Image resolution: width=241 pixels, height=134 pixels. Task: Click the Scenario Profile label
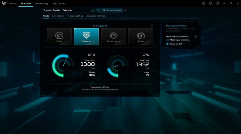[52, 10]
